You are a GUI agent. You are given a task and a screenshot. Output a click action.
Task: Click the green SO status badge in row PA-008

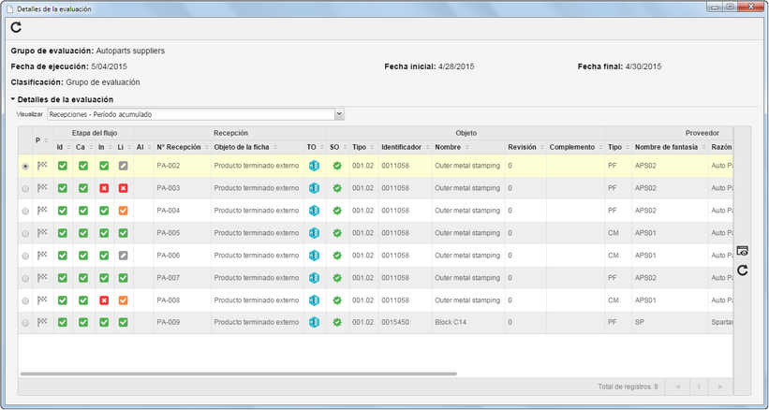[x=337, y=300]
